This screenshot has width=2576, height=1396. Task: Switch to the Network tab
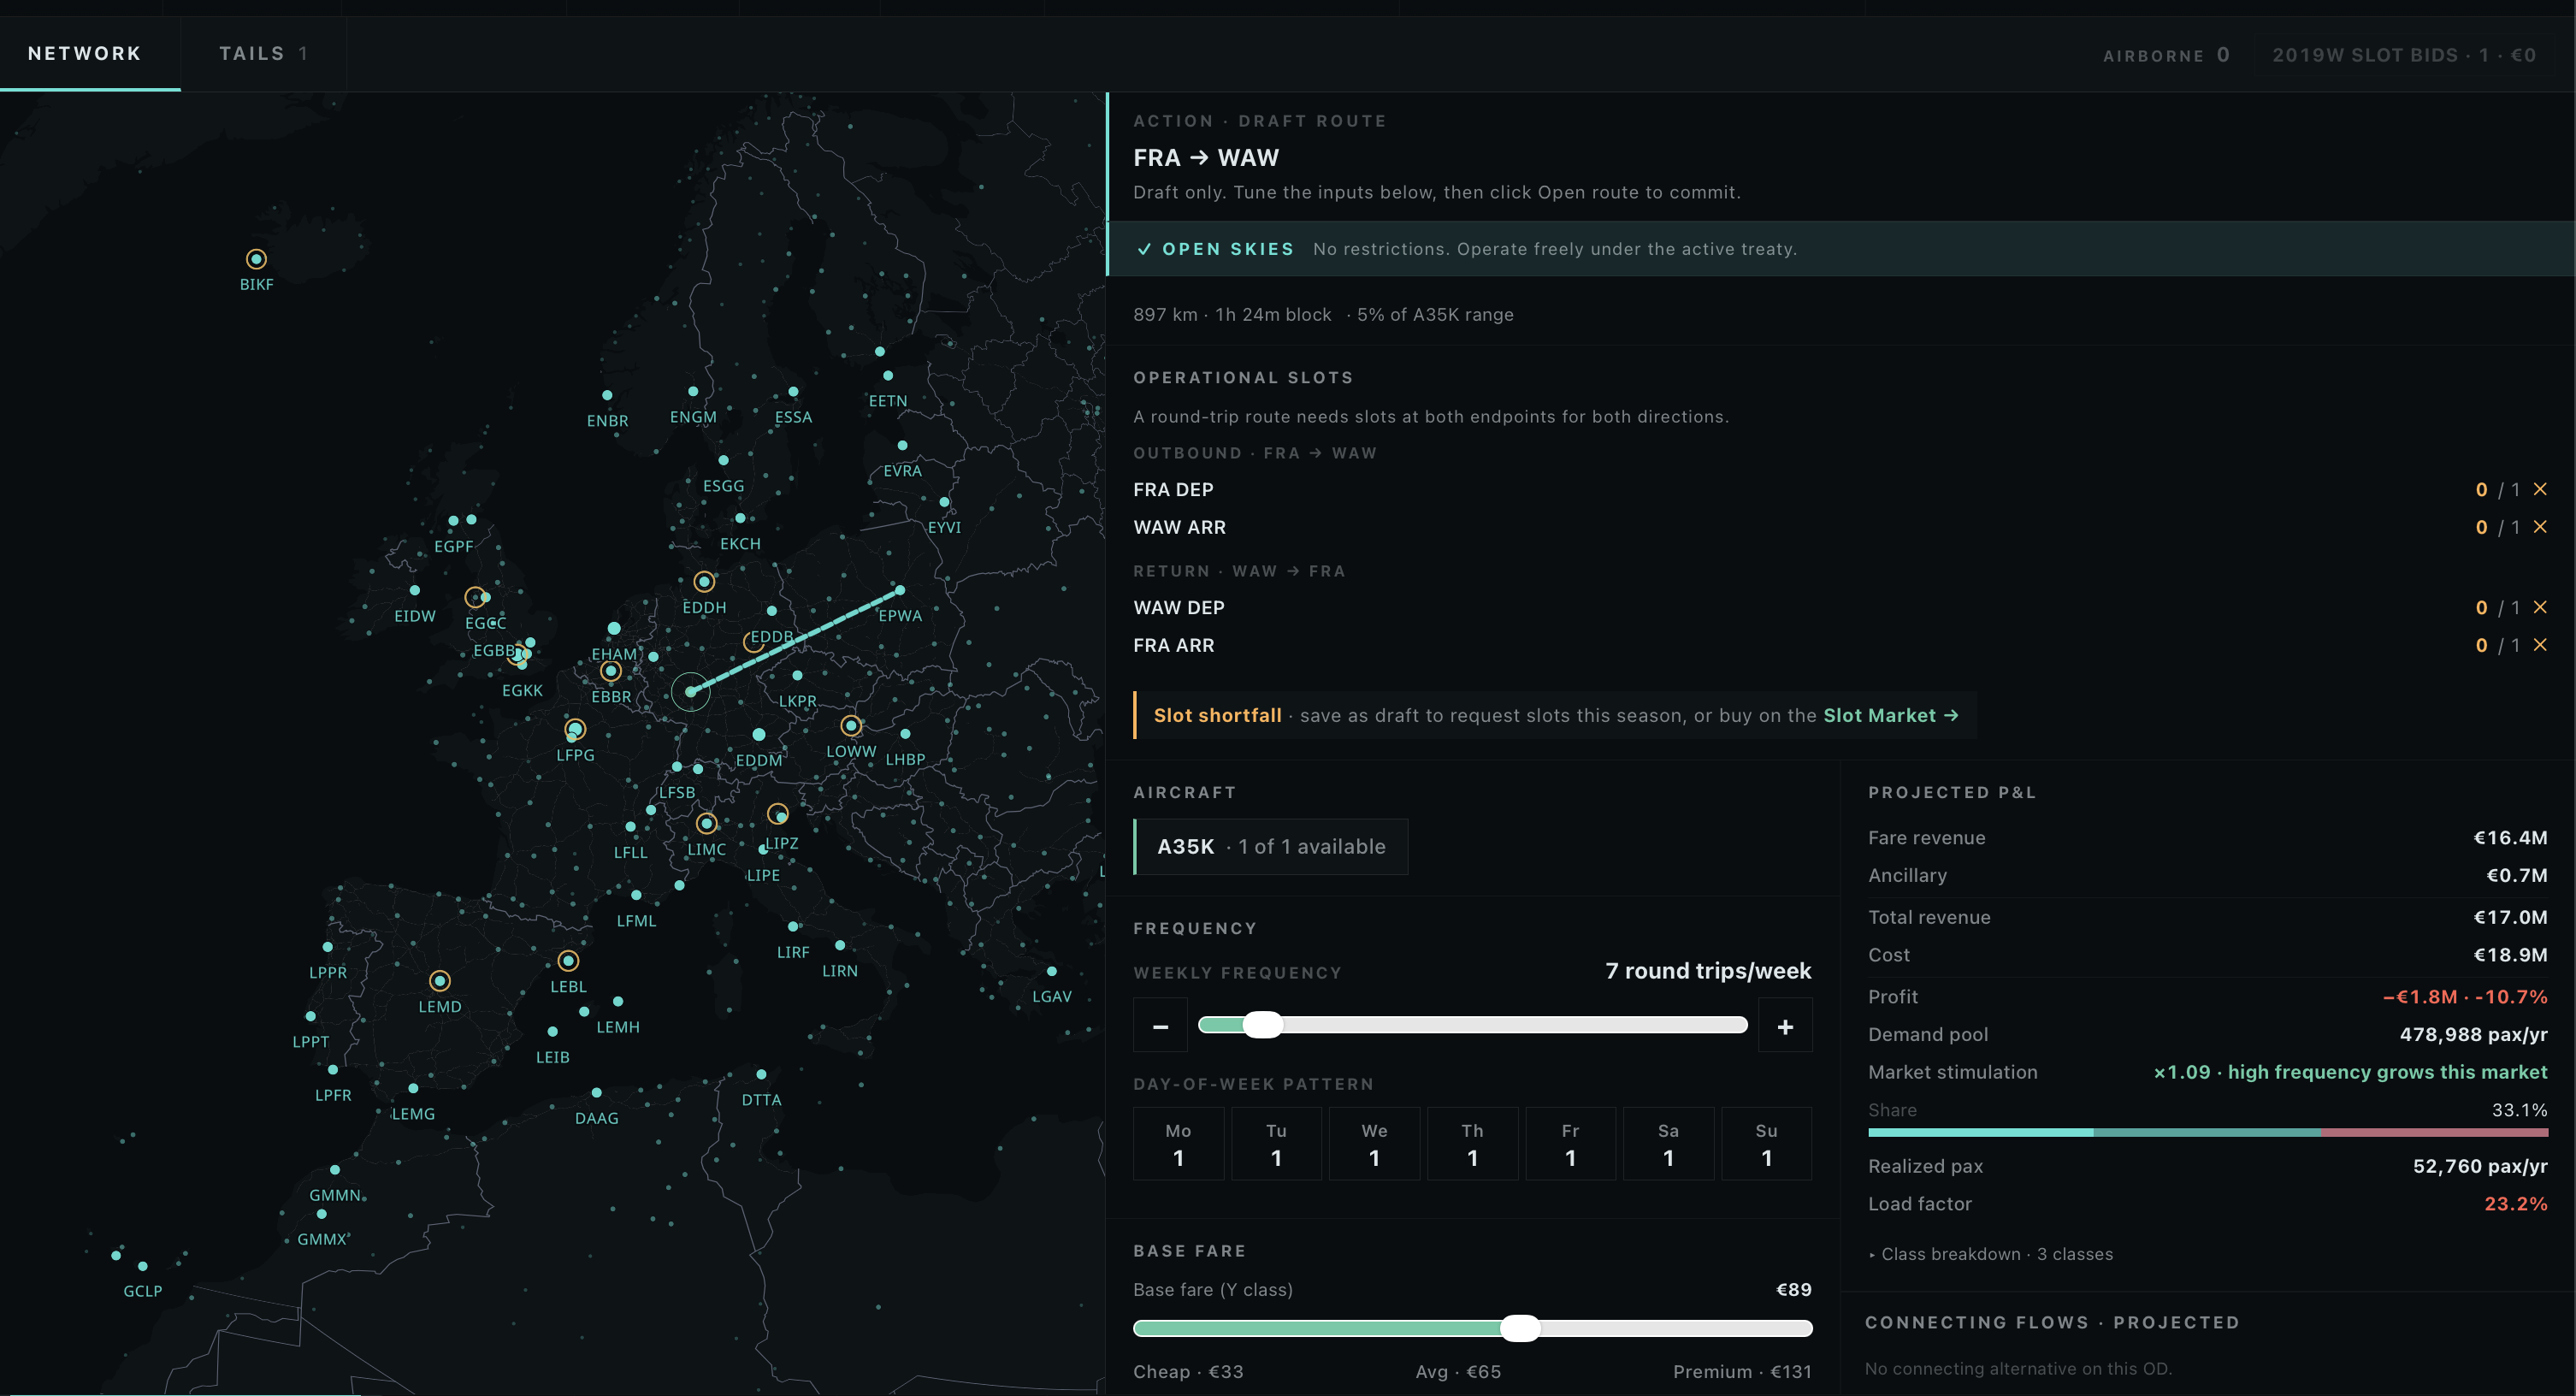[85, 53]
